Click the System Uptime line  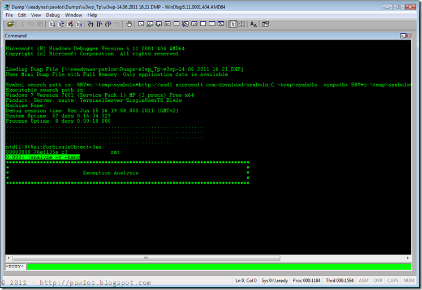[58, 116]
